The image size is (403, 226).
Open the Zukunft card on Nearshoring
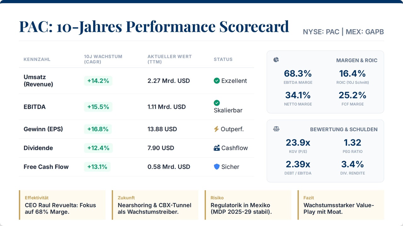(x=155, y=205)
